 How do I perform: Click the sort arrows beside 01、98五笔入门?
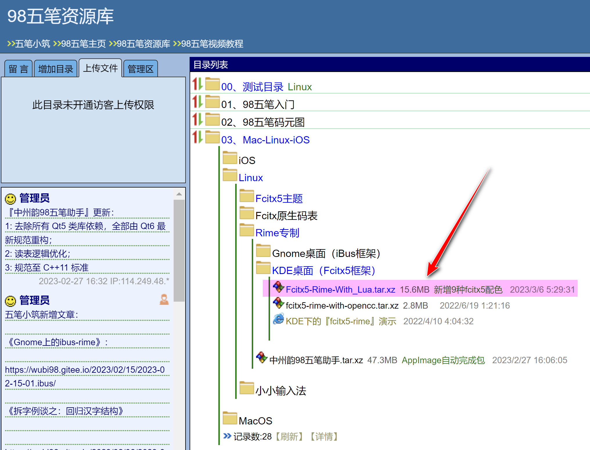(x=197, y=102)
